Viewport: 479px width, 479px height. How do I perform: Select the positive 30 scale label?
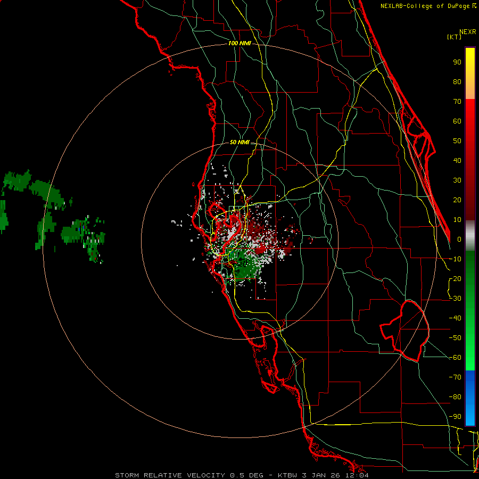(457, 180)
